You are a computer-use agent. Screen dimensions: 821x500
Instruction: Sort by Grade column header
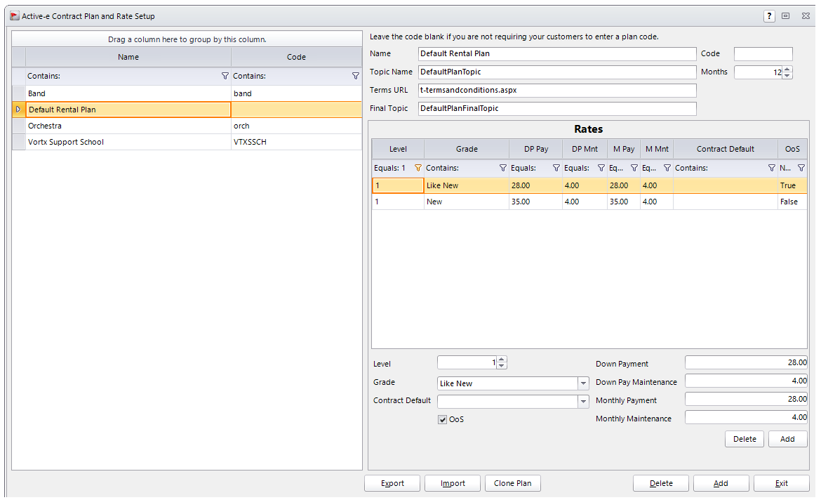pos(467,149)
